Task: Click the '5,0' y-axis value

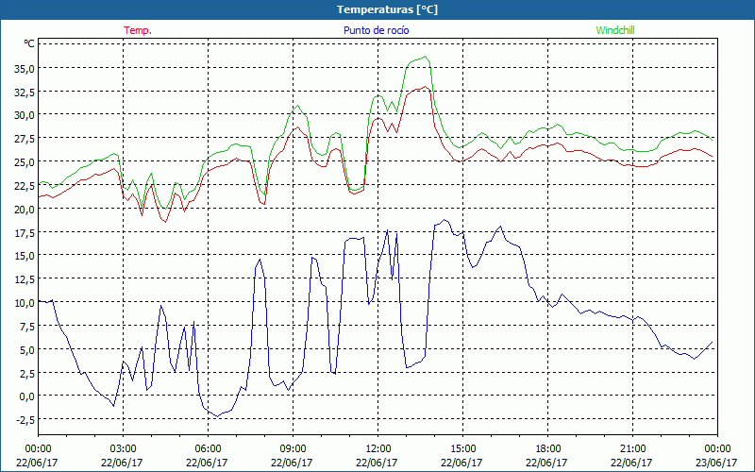Action: [26, 349]
